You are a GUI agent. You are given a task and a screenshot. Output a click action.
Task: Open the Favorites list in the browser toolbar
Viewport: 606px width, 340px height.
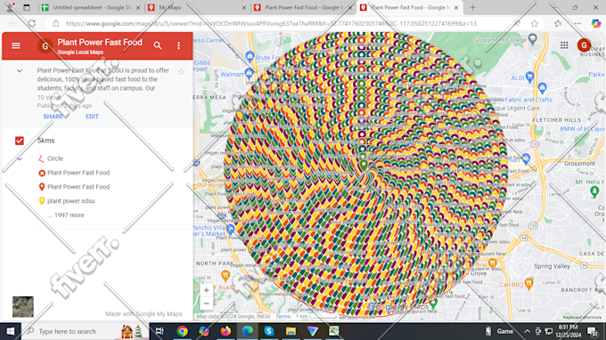pos(557,23)
